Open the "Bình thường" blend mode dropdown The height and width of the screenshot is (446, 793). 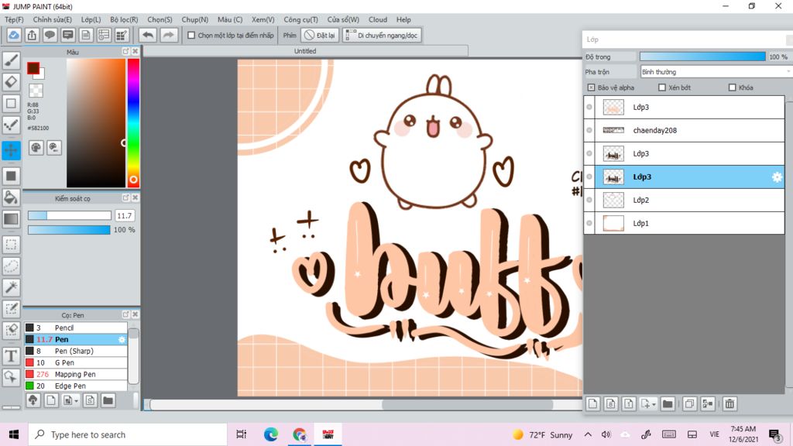coord(715,72)
